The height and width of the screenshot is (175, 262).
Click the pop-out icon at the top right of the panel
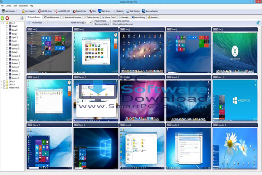(x=258, y=23)
